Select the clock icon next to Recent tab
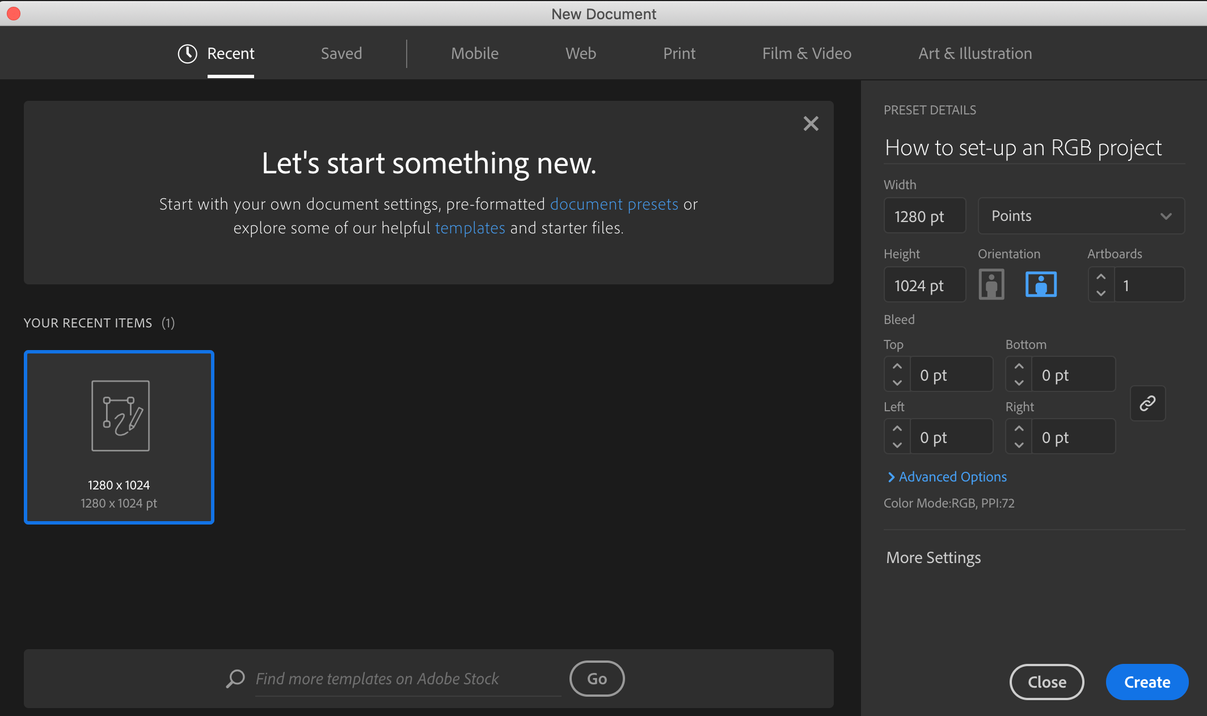 187,53
